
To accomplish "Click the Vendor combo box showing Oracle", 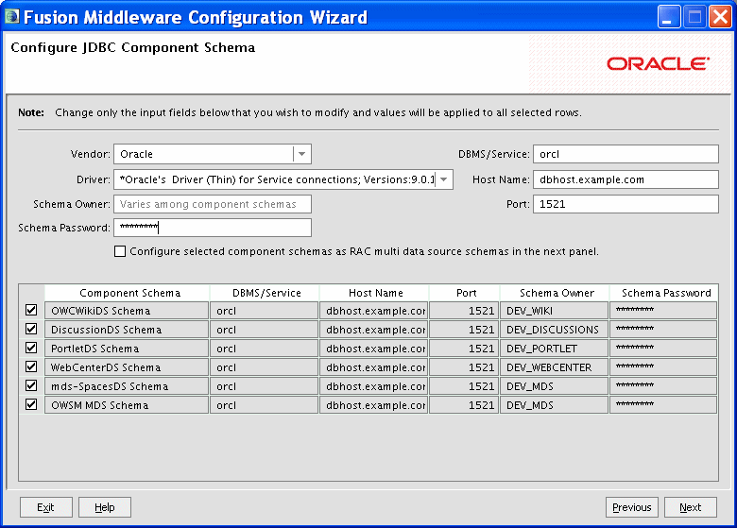I will click(213, 154).
